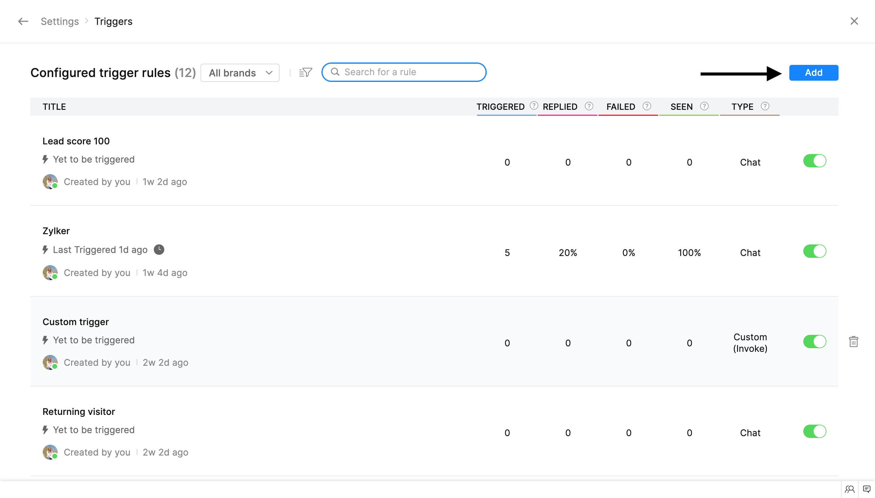Click the Seen column help icon
Viewport: 875px width, 498px height.
704,106
